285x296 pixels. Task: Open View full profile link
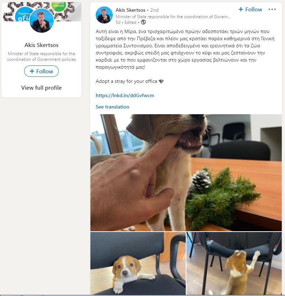pyautogui.click(x=41, y=88)
